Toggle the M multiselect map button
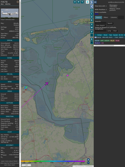 coord(92,28)
